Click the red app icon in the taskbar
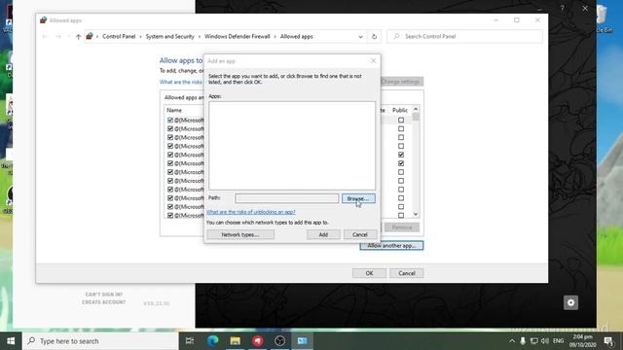This screenshot has height=350, width=623. [x=257, y=341]
